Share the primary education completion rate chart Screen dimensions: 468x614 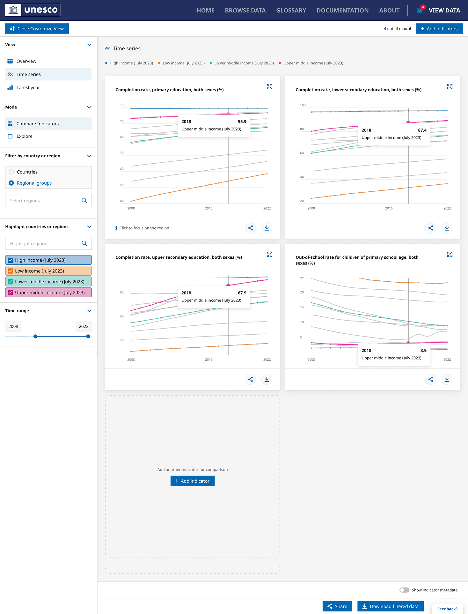pos(251,228)
